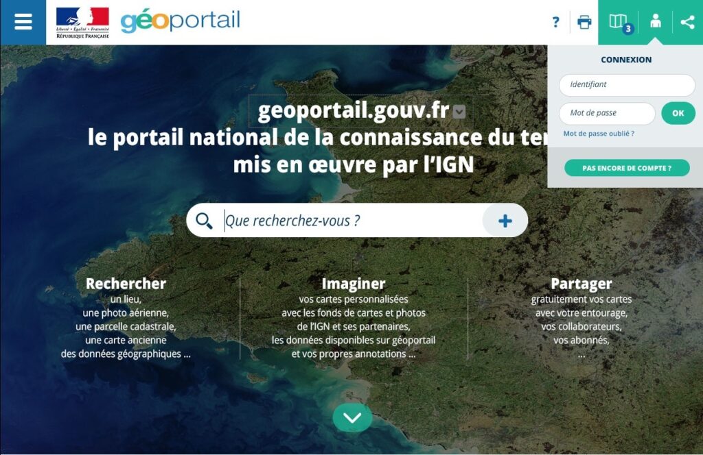Open the hamburger main menu
703x455 pixels.
[23, 22]
